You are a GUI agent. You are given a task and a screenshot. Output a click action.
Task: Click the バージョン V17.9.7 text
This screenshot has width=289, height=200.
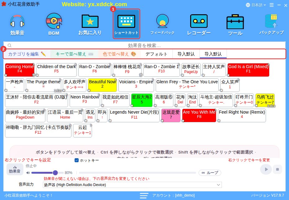(x=268, y=195)
